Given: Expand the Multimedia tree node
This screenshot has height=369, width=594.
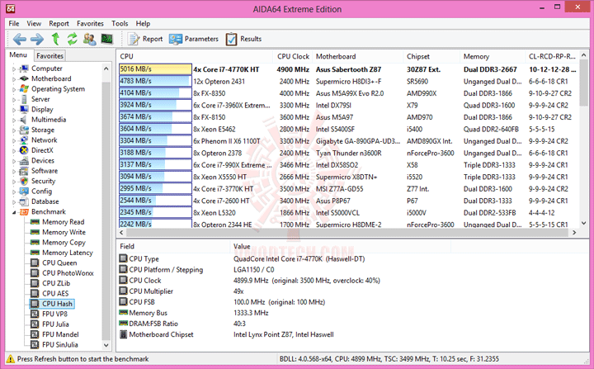Looking at the screenshot, I should point(14,121).
